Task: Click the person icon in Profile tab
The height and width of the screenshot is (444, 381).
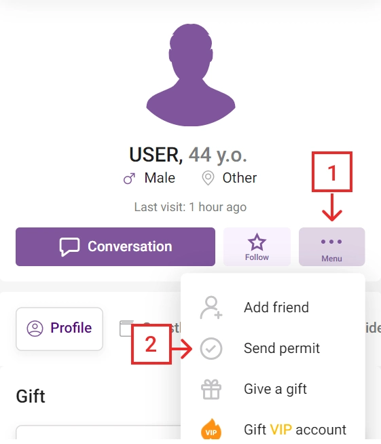Action: click(35, 329)
